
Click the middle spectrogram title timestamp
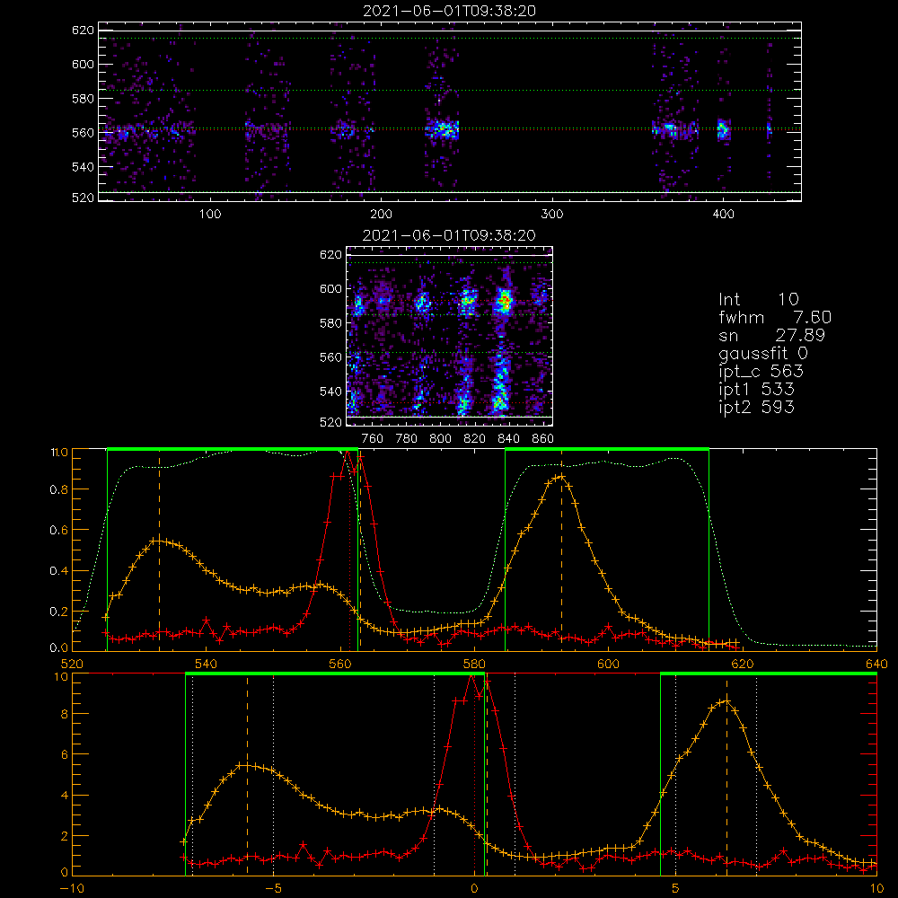coord(449,235)
